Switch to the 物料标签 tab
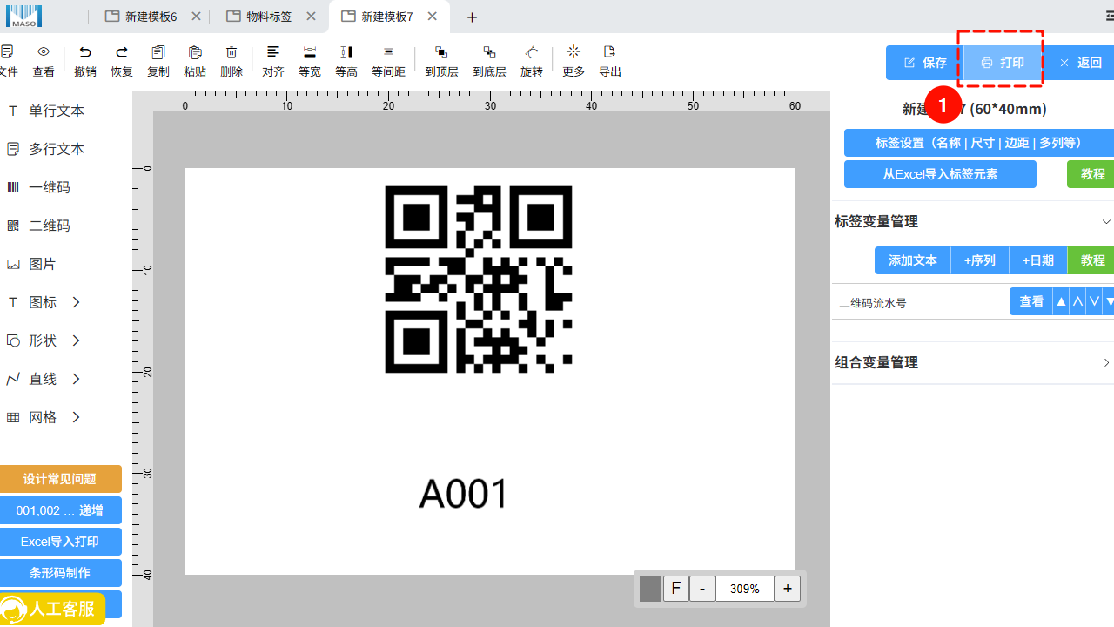Viewport: 1114px width, 627px height. [259, 17]
